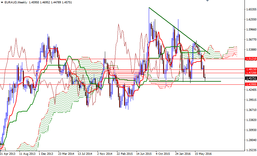
Task: Select the red 1.51210 price level label
Action: (x=251, y=59)
